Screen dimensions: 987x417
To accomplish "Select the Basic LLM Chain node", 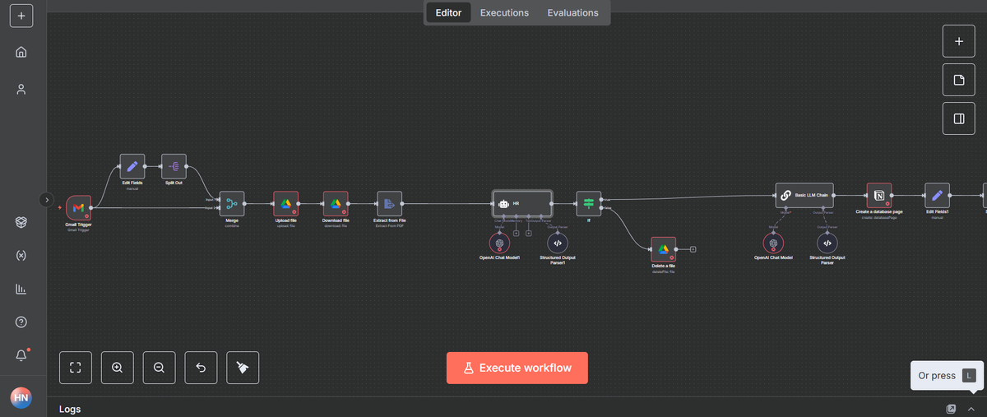I will tap(805, 196).
